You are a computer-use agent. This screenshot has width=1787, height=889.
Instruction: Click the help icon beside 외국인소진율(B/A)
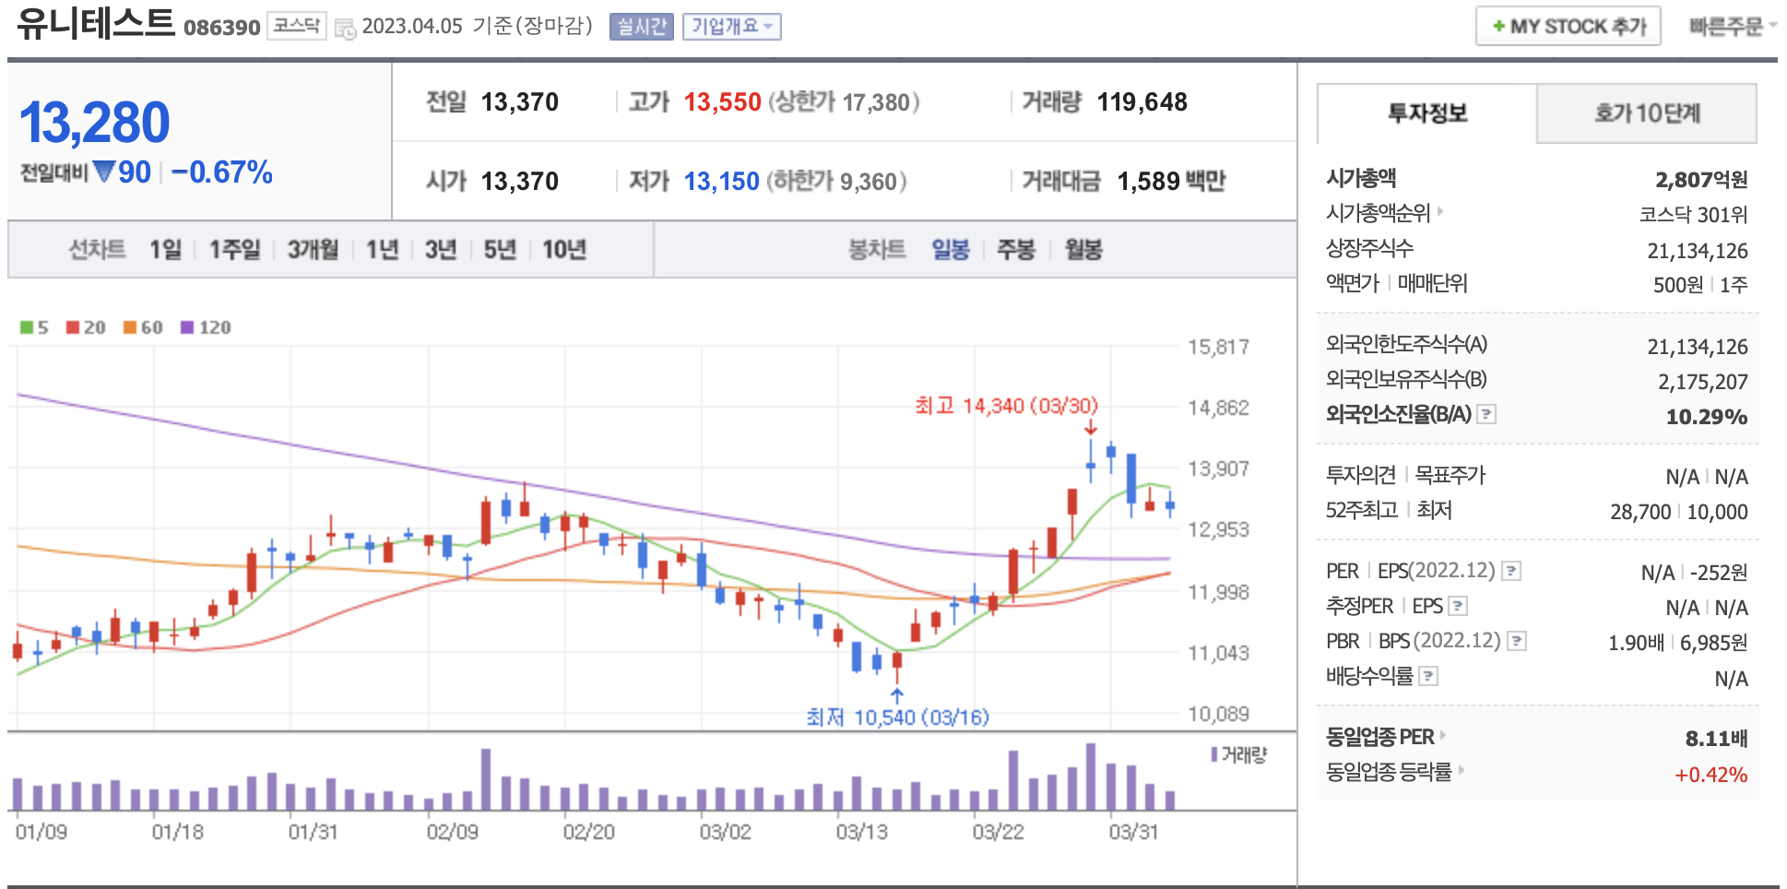pyautogui.click(x=1485, y=414)
